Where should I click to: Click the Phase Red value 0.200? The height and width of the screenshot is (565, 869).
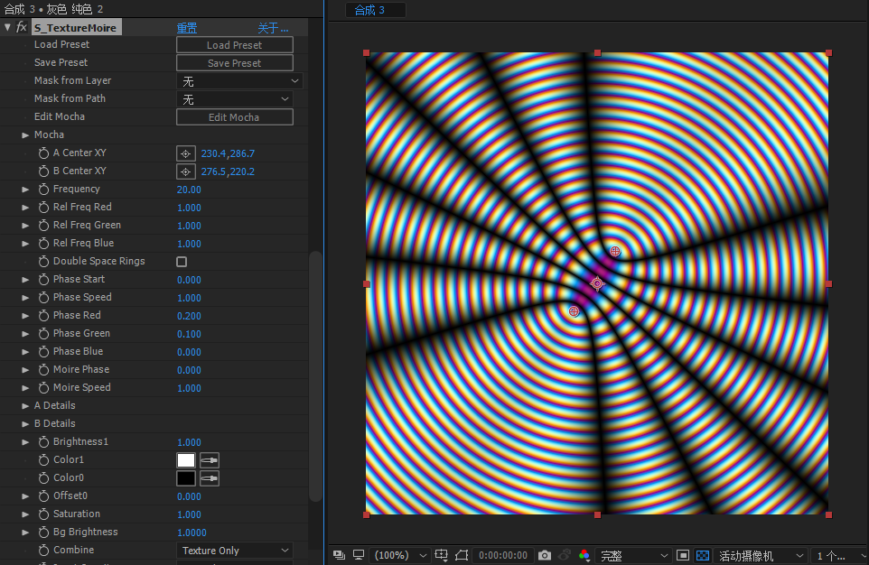click(189, 316)
